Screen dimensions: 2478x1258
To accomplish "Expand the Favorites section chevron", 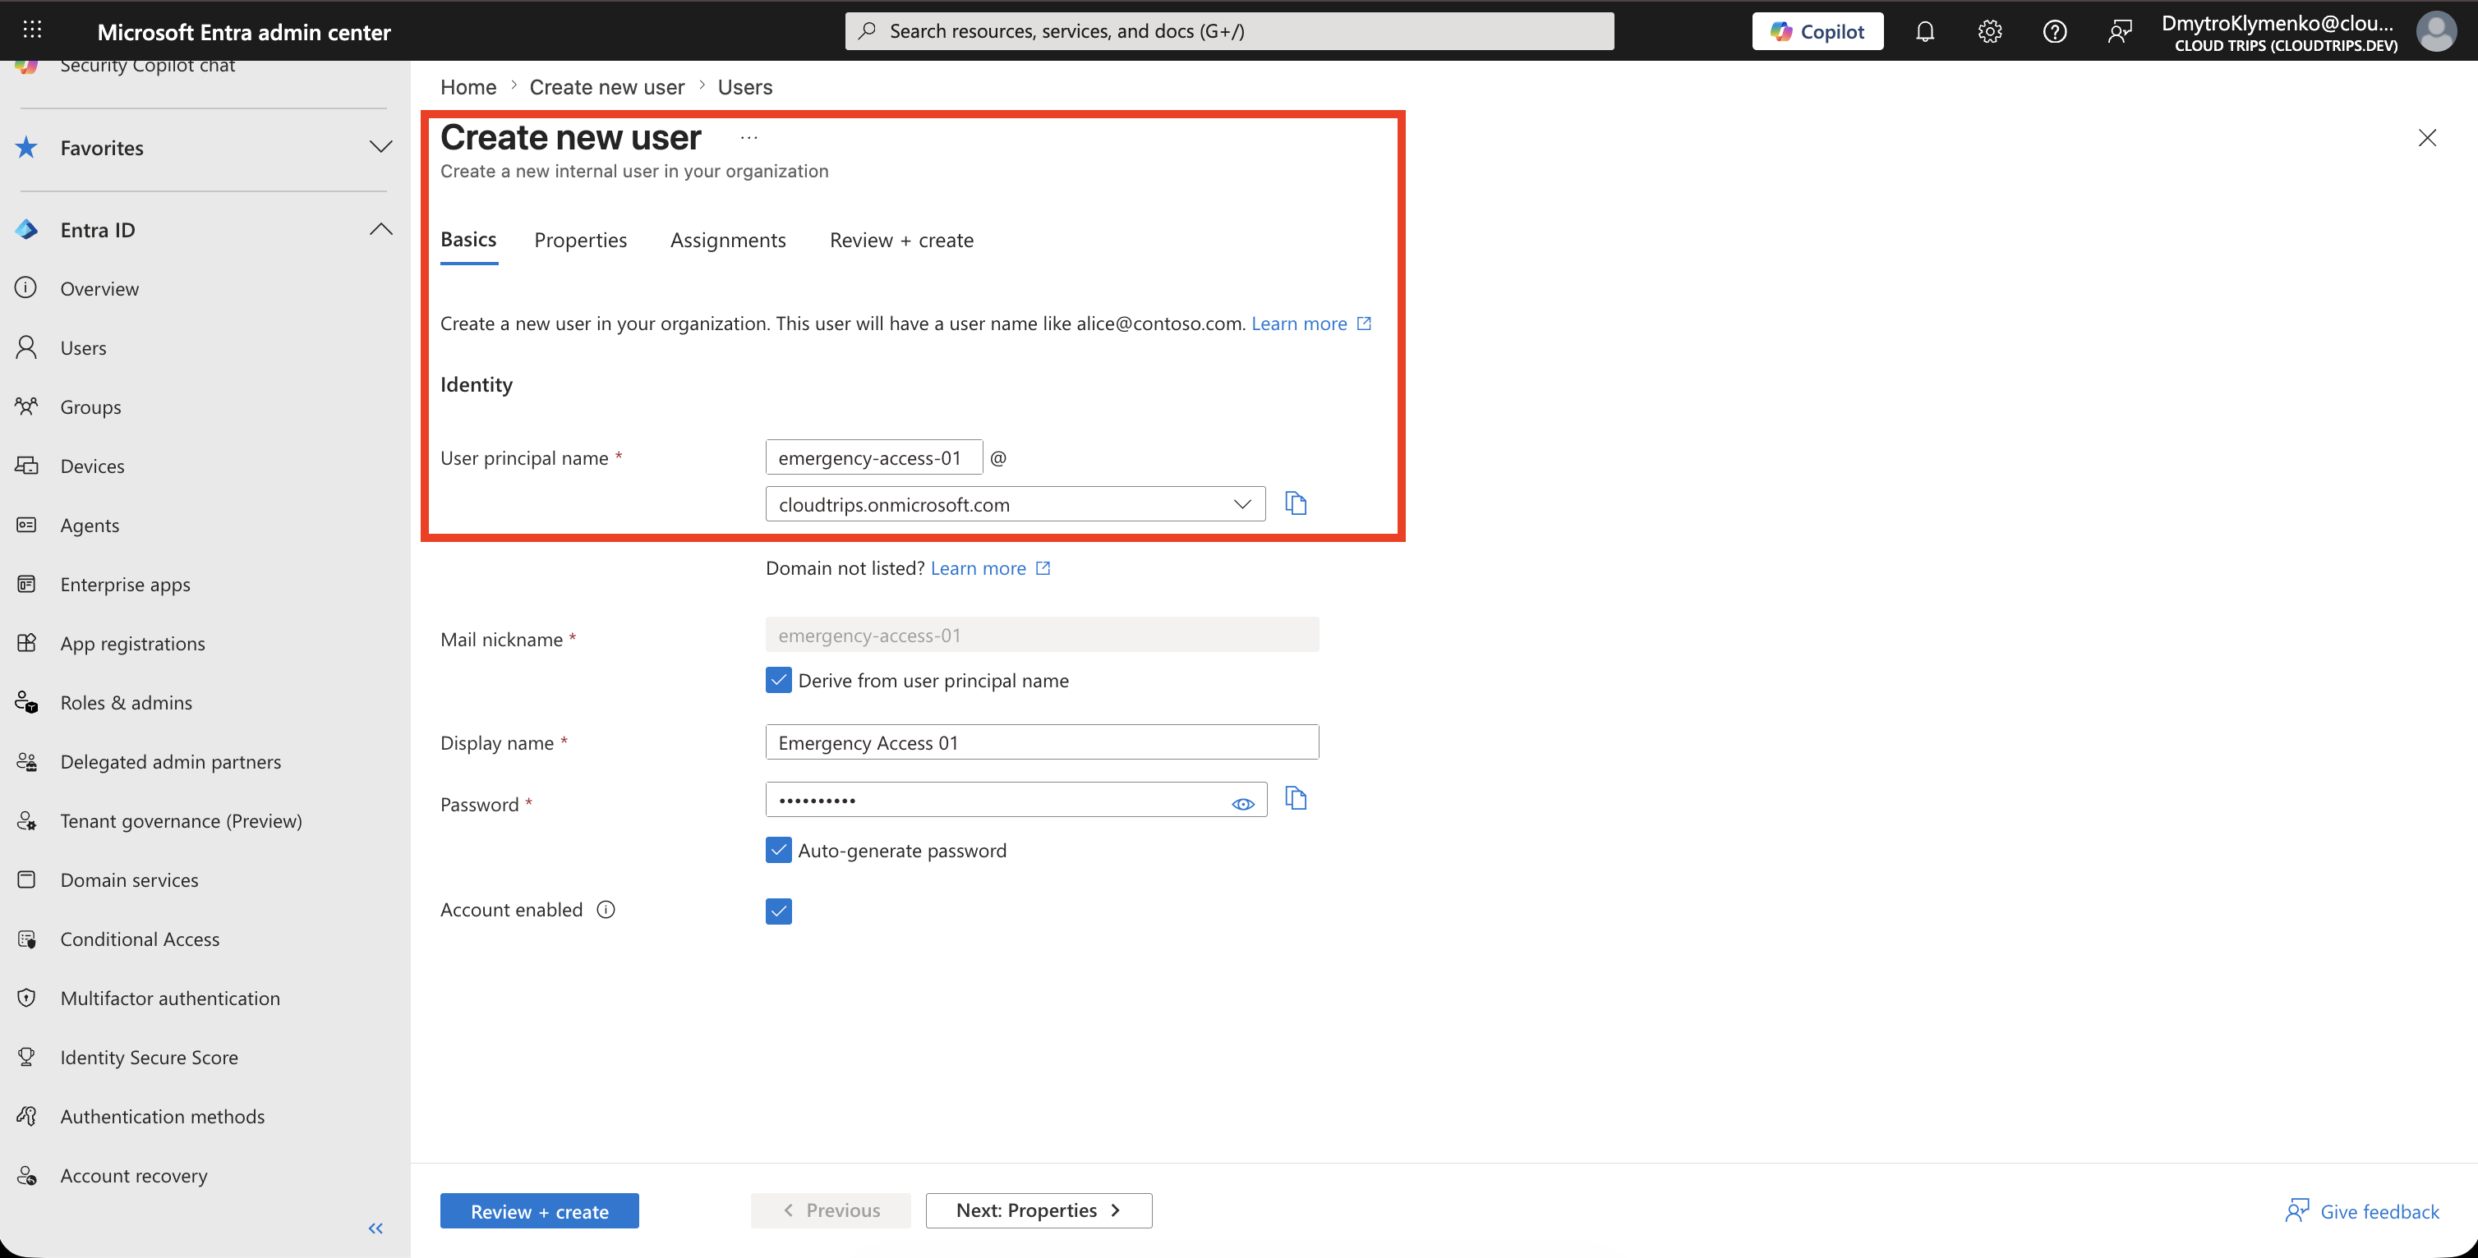I will pyautogui.click(x=381, y=147).
